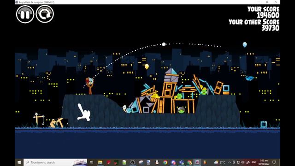Viewport: 295px width, 166px height.
Task: Show hidden system tray icons
Action: pyautogui.click(x=230, y=162)
